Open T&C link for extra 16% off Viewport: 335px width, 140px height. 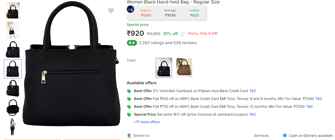point(253,114)
